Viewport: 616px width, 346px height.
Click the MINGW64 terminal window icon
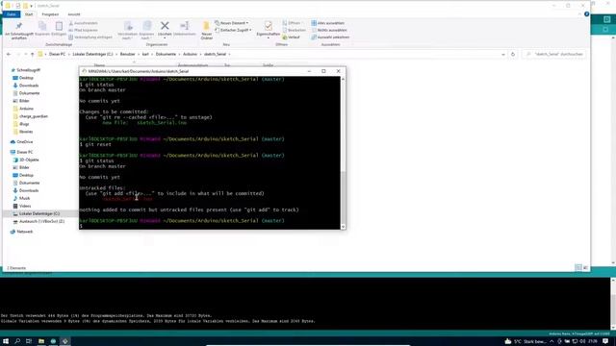coord(84,71)
